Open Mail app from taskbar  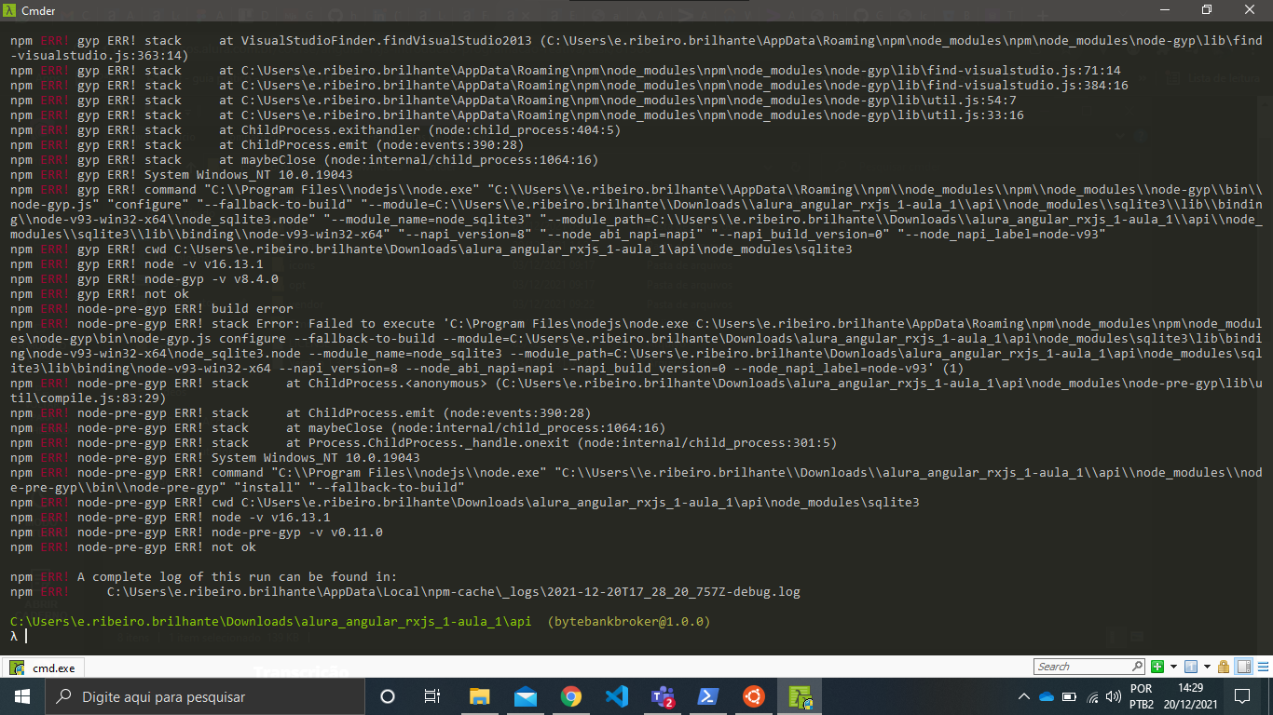[525, 696]
